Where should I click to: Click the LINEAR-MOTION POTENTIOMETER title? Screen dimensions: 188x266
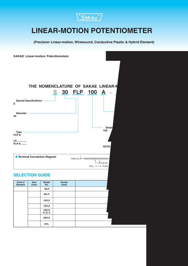point(92,31)
